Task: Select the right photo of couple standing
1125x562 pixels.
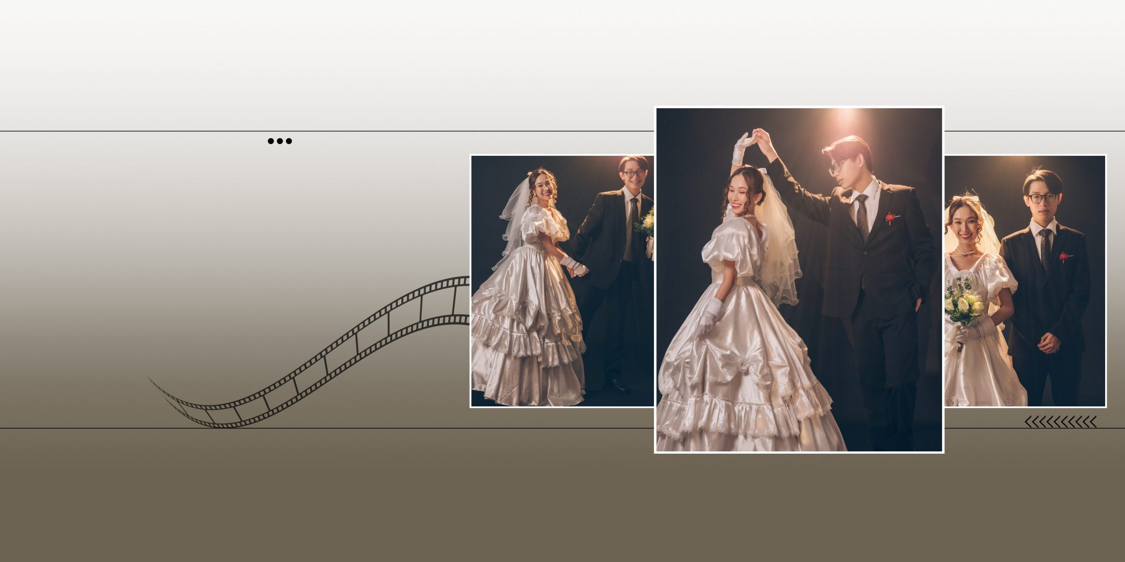Action: [1024, 281]
